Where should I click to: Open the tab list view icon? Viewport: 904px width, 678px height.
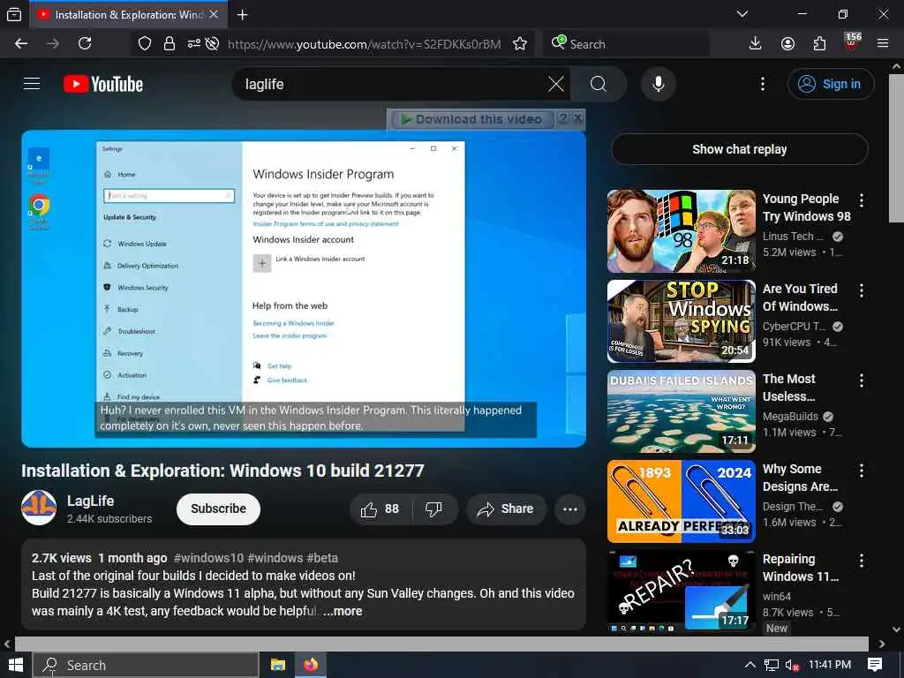[x=14, y=14]
